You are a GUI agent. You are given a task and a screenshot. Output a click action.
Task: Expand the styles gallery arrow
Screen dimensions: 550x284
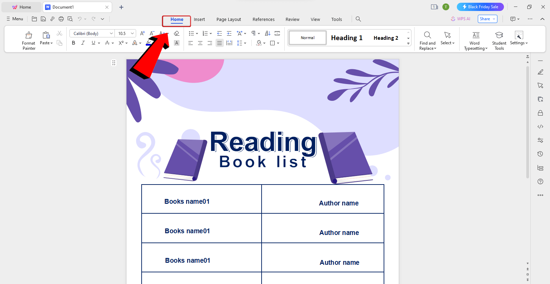(408, 43)
